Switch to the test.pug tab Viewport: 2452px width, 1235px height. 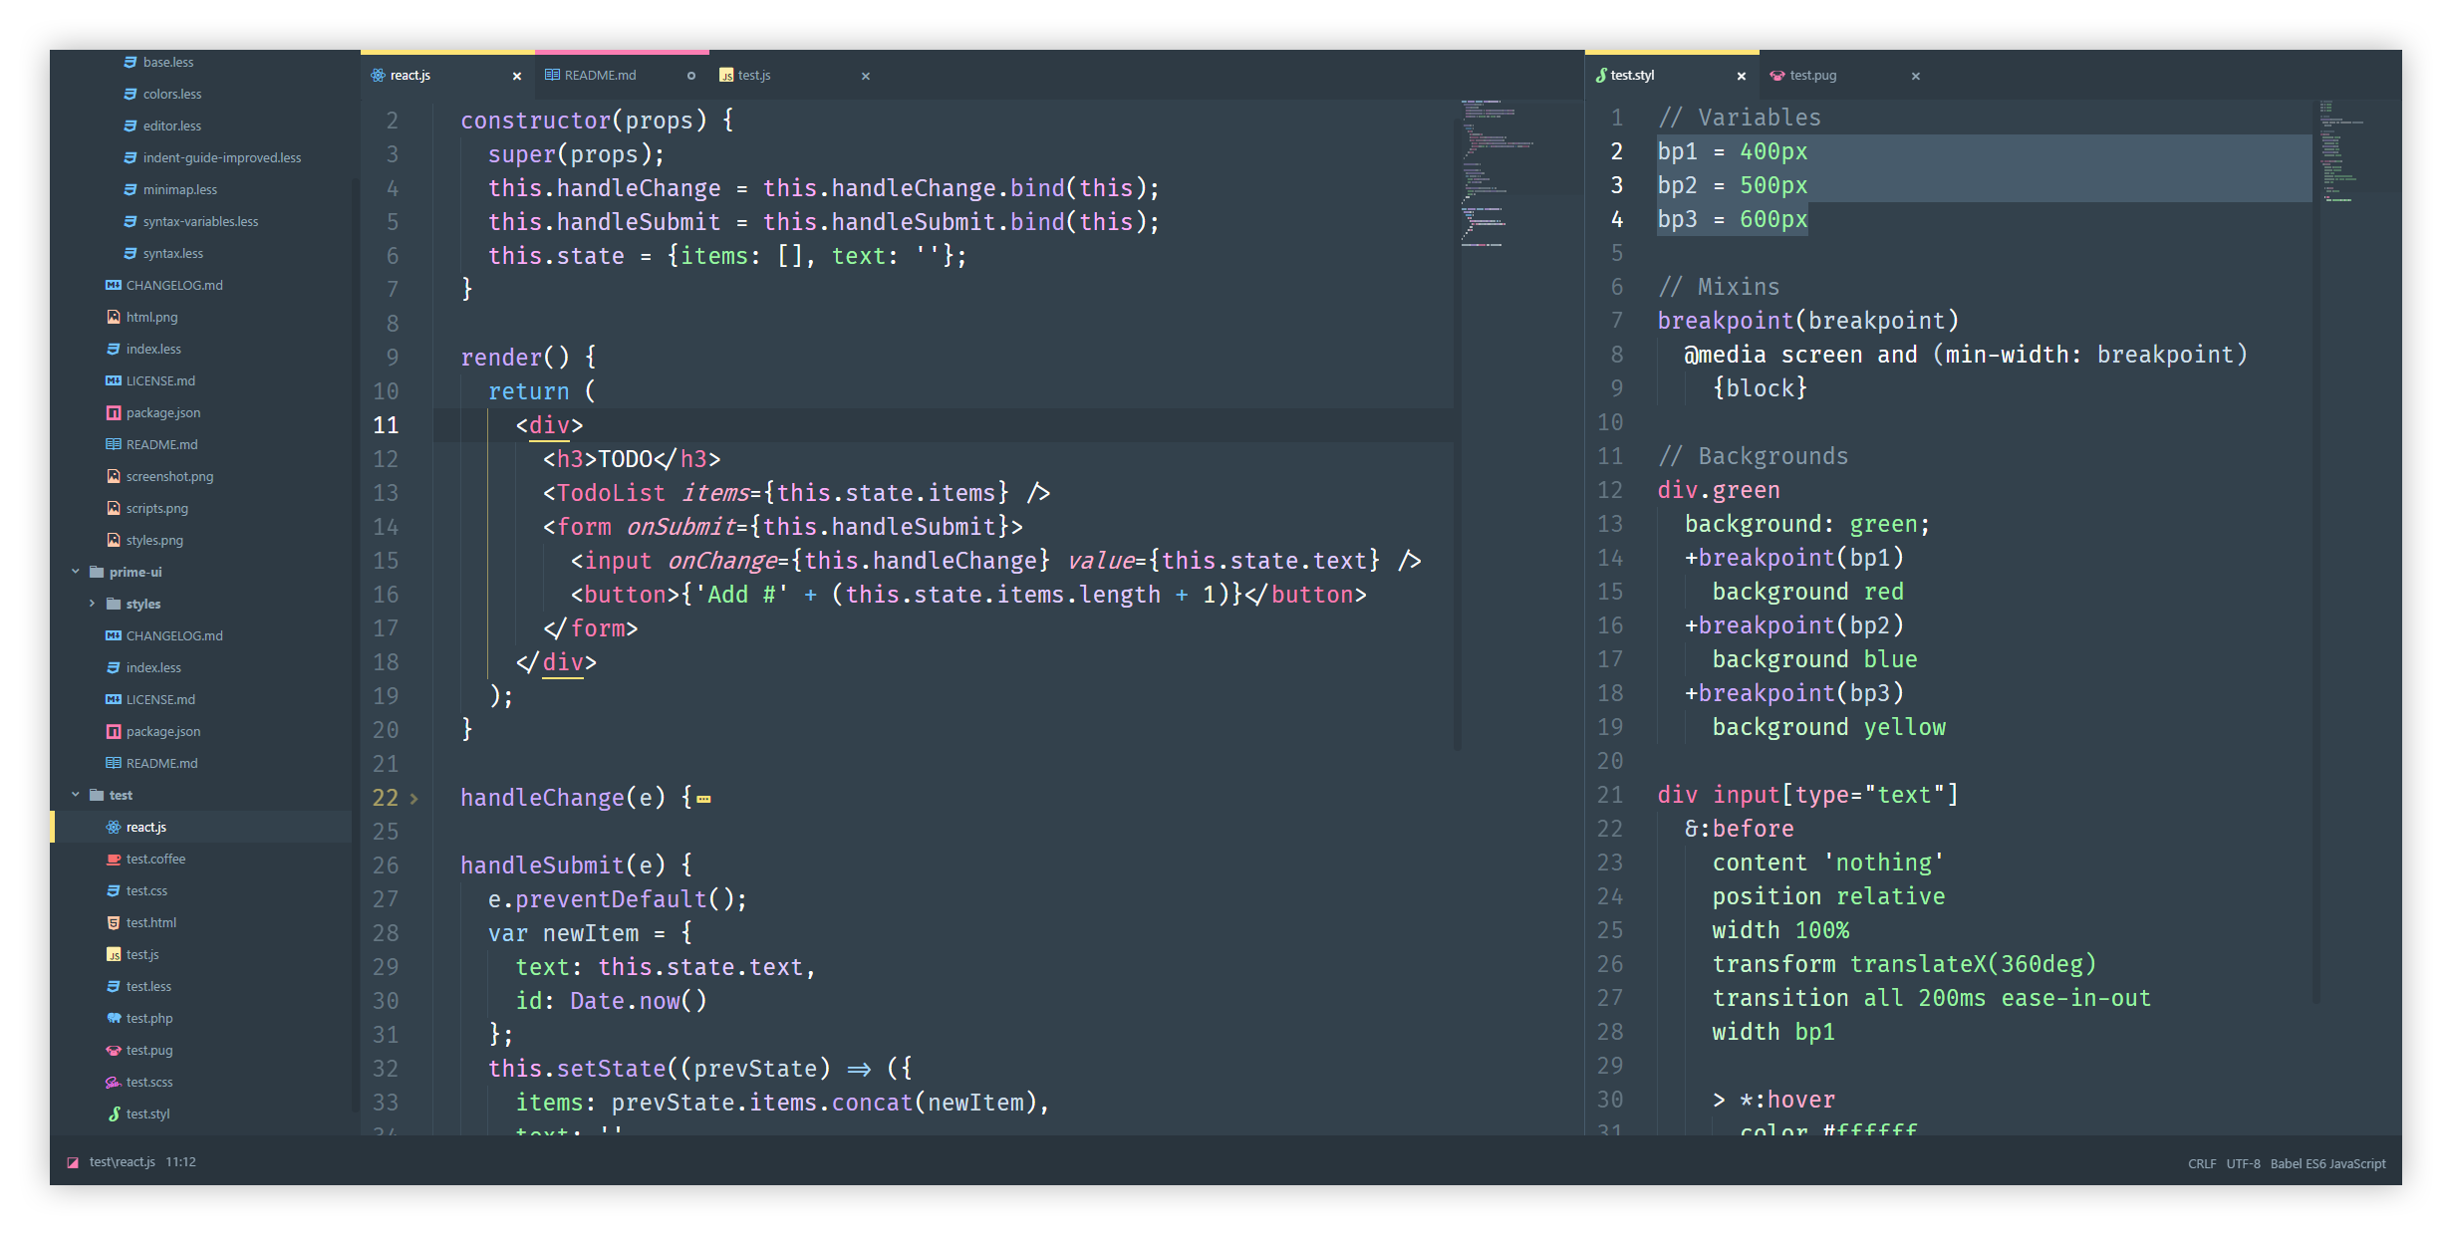pos(1812,76)
